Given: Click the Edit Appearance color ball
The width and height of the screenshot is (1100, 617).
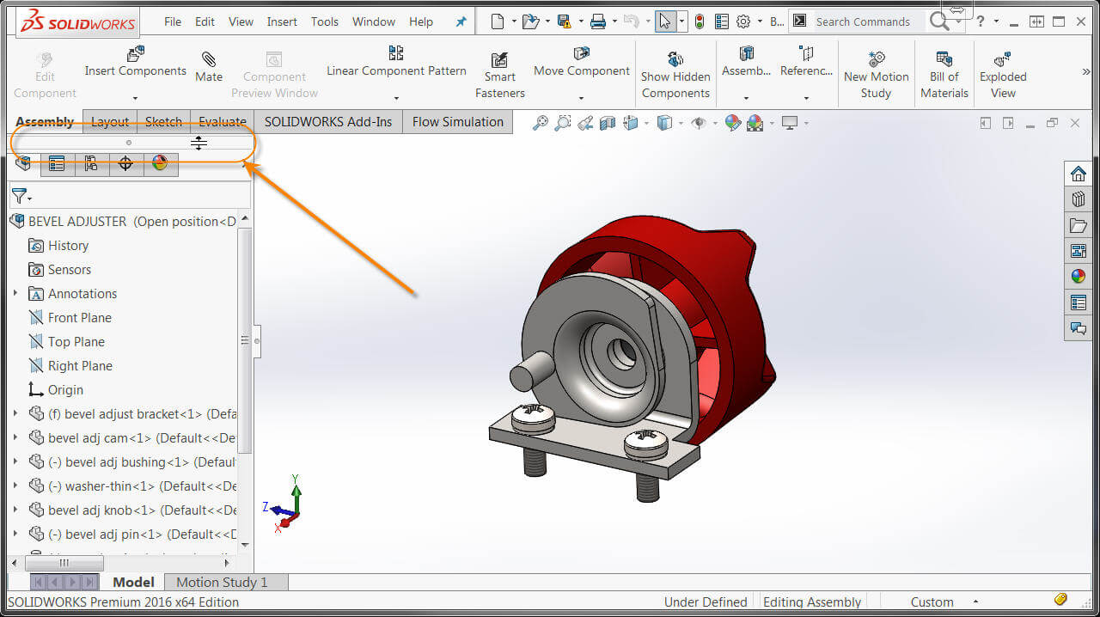Looking at the screenshot, I should (733, 123).
